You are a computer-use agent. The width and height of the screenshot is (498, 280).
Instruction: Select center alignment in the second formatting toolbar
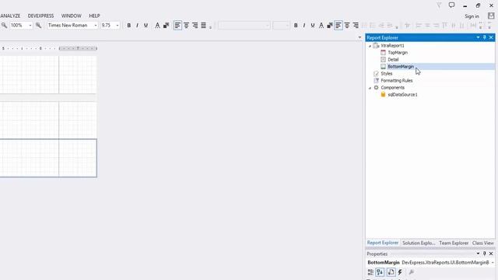pos(347,26)
